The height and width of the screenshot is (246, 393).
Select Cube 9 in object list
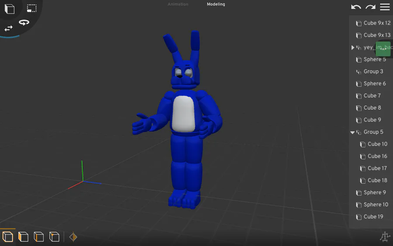[x=372, y=120]
